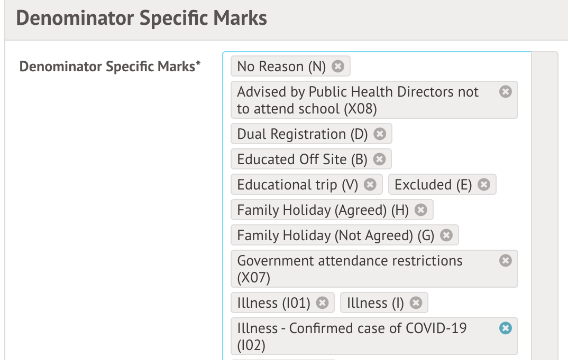This screenshot has width=568, height=360.
Task: Remove the Educated Off Site (B) tag
Action: coord(379,159)
